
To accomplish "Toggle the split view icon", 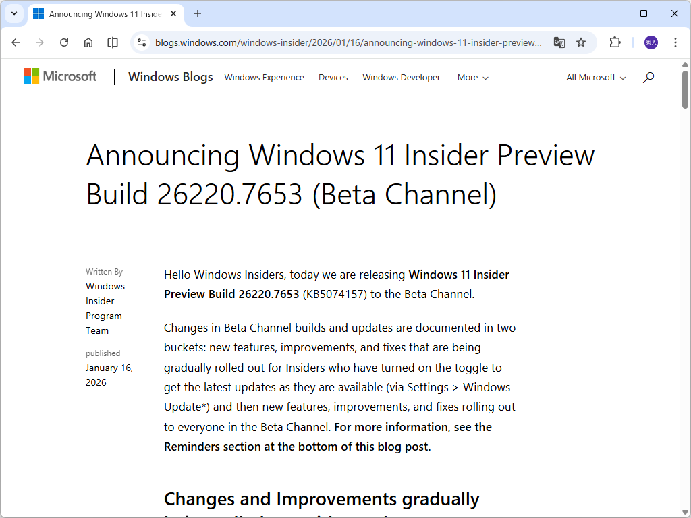I will point(113,42).
